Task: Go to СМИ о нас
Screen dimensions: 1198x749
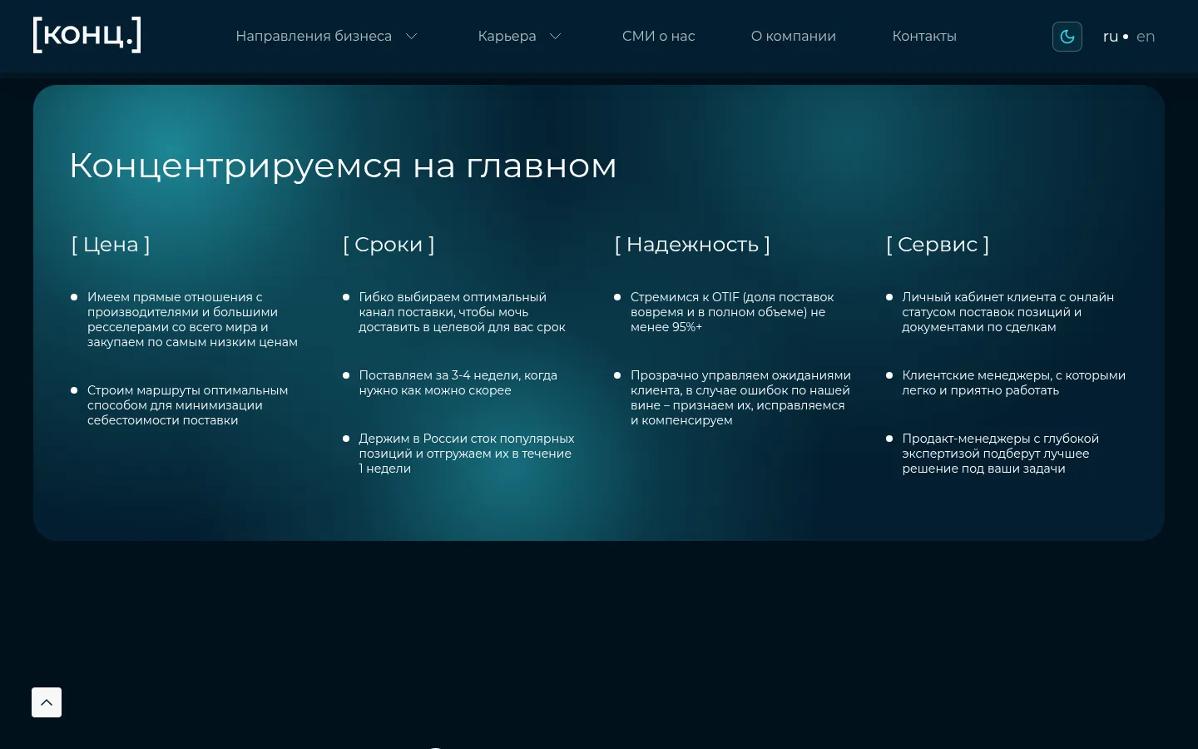Action: 658,37
